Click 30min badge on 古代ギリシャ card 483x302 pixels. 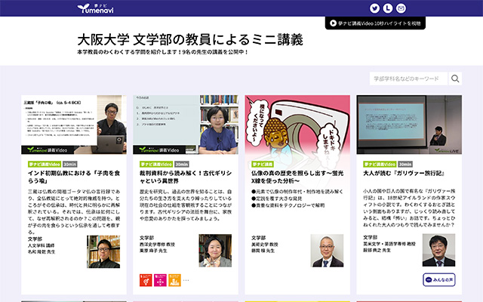pyautogui.click(x=182, y=165)
